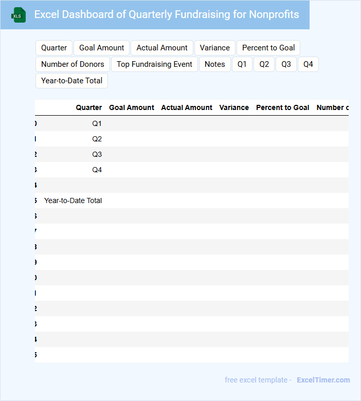Click the dashboard title heading text
The image size is (361, 401).
[x=167, y=14]
